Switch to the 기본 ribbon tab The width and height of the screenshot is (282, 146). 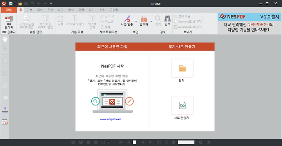pos(29,10)
